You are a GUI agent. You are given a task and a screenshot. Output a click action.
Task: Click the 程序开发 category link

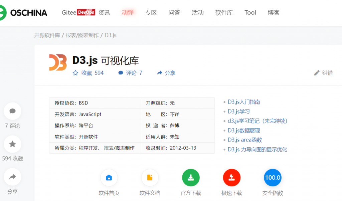pos(88,148)
